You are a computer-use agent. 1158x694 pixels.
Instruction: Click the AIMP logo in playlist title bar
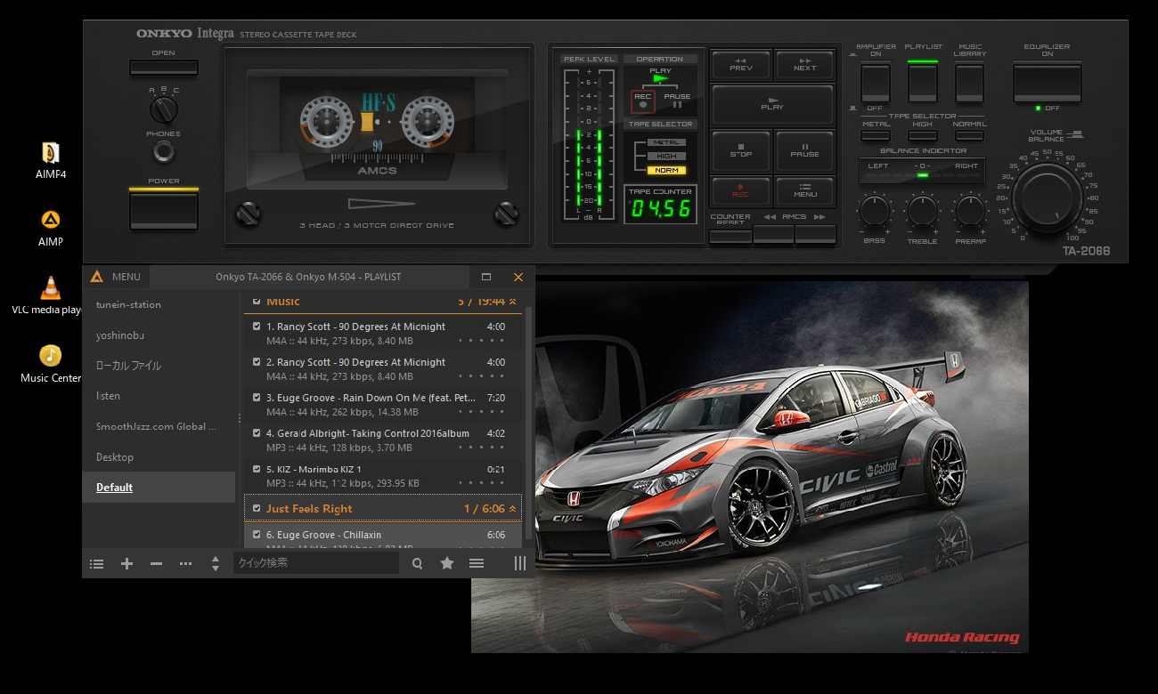pyautogui.click(x=96, y=277)
